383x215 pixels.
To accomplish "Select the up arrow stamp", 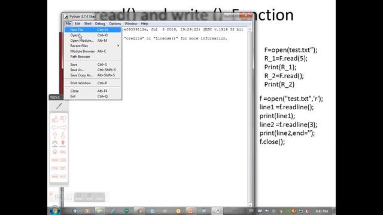I will click(55, 136).
